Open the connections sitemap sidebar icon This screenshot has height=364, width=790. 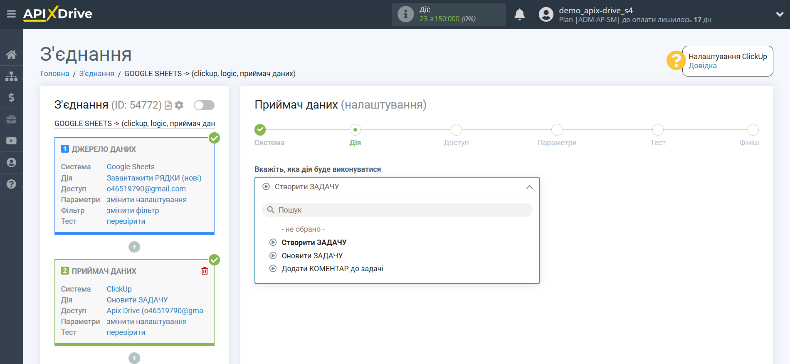11,76
